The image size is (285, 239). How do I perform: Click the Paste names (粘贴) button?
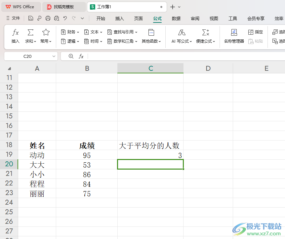tap(256, 41)
